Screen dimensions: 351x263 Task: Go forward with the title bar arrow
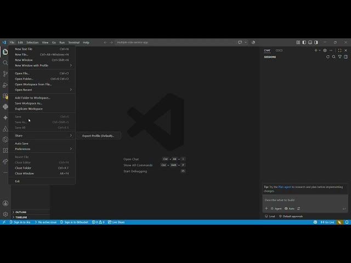click(111, 42)
